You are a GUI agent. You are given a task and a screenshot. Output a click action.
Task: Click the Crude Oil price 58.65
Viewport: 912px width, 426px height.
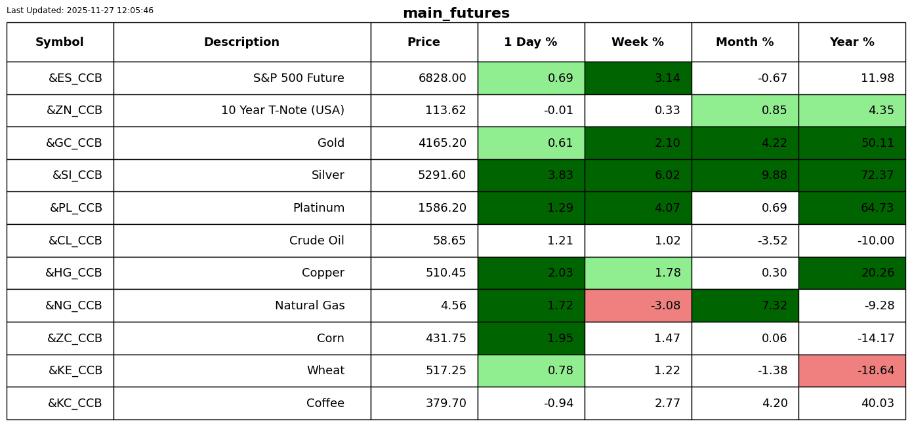(x=424, y=241)
